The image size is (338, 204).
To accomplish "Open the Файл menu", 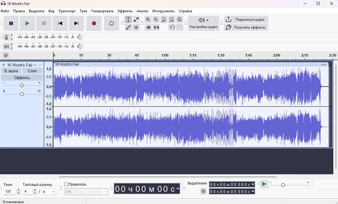I will click(5, 11).
